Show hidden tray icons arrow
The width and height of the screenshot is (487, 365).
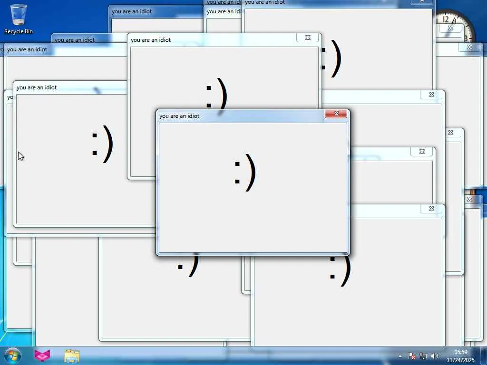pos(400,356)
